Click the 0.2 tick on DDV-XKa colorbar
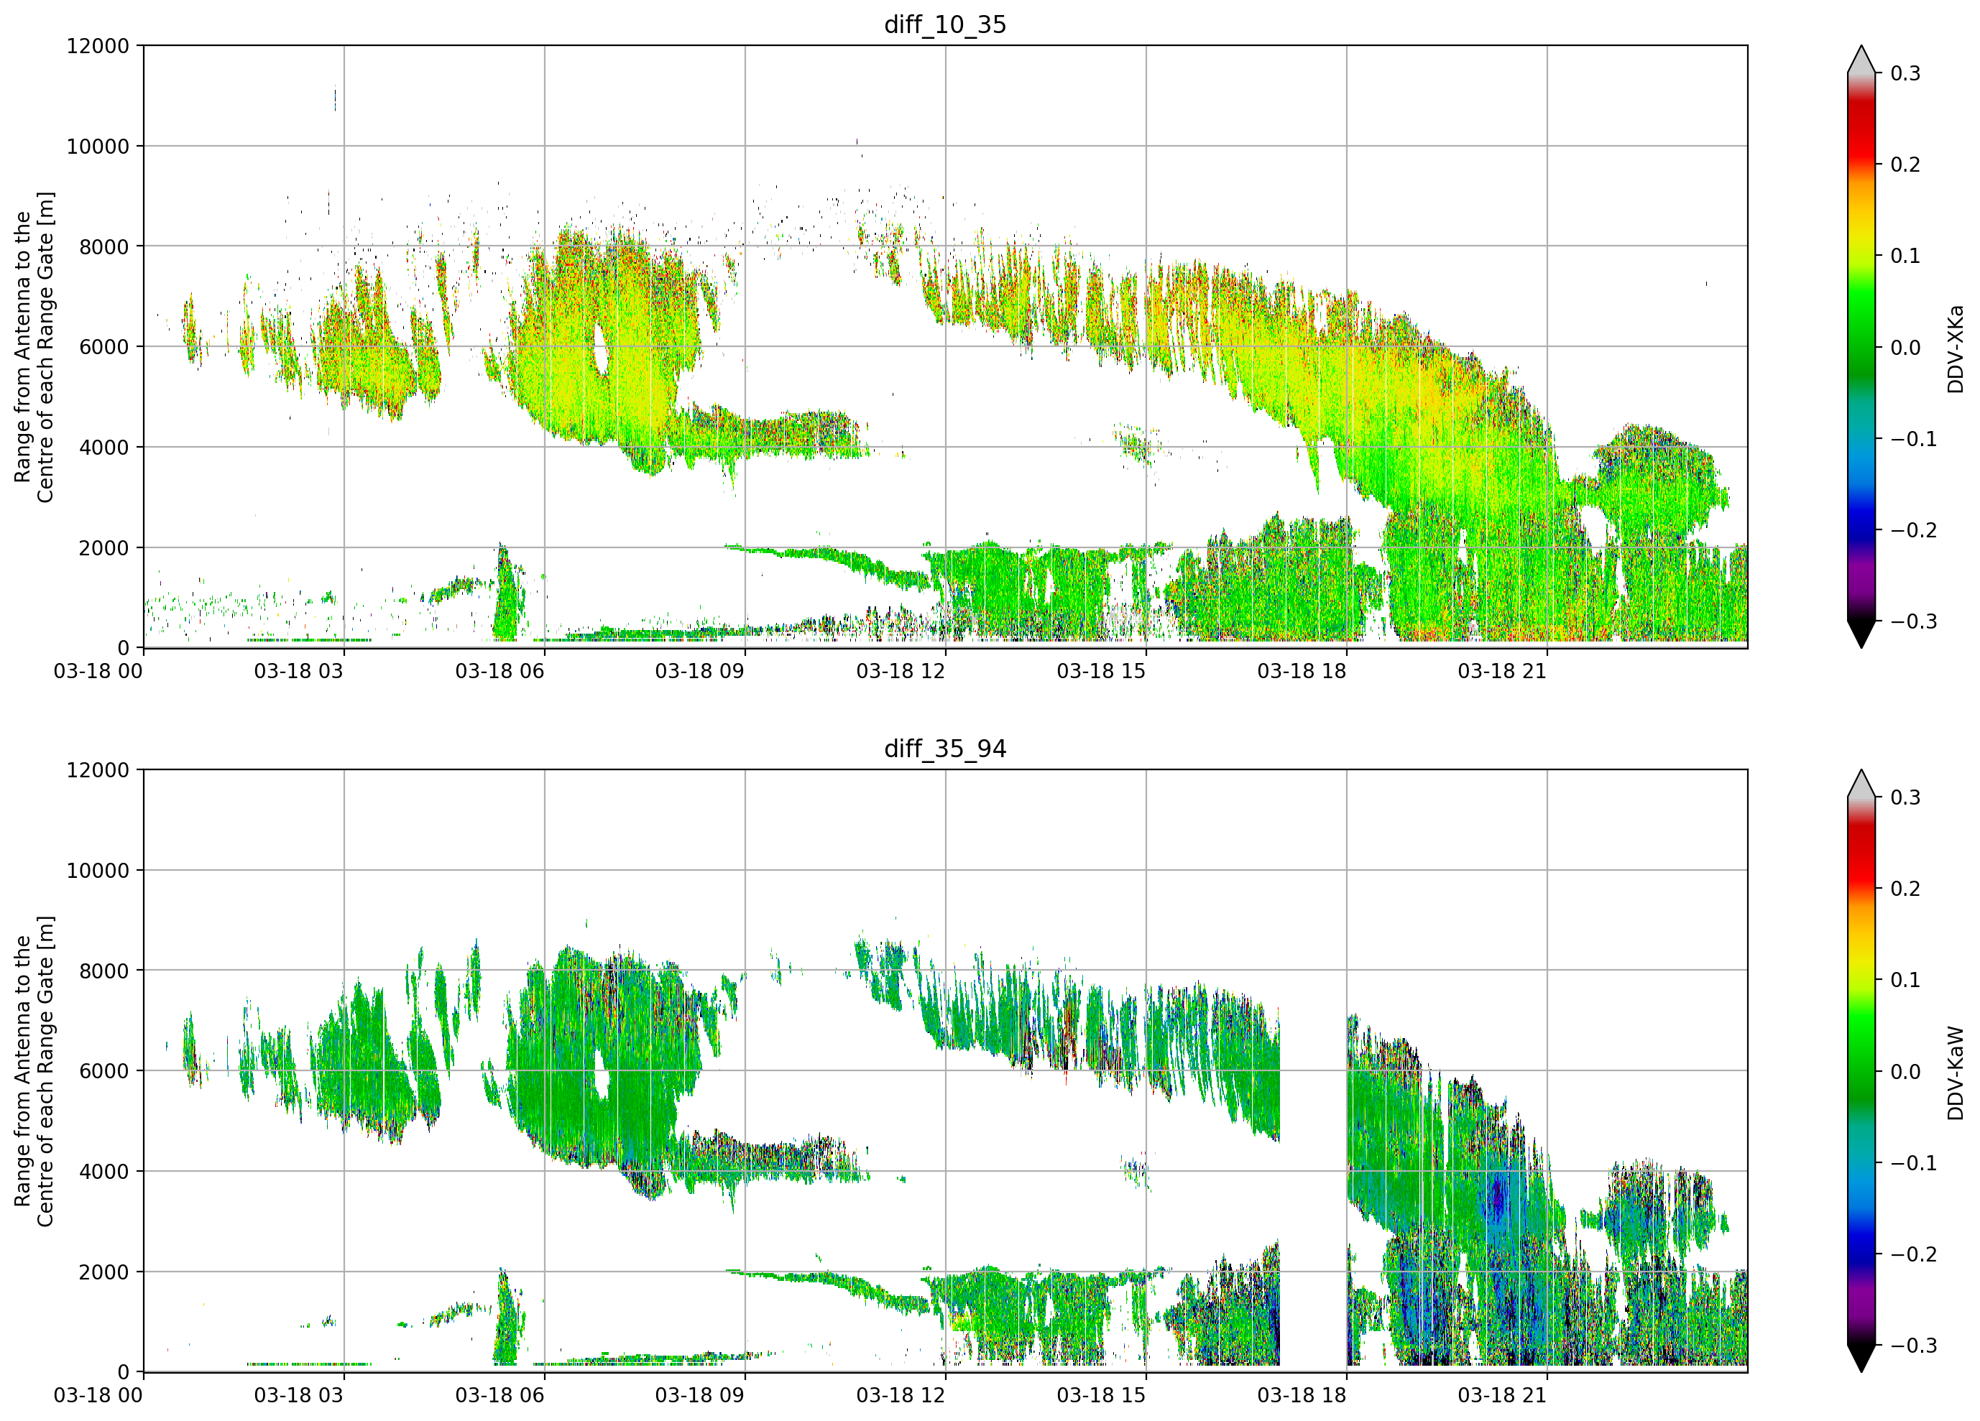 (1905, 164)
